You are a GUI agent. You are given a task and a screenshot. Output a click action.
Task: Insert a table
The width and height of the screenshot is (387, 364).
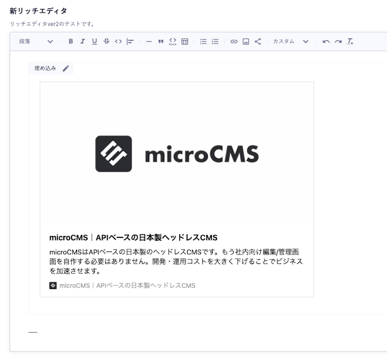(x=185, y=42)
